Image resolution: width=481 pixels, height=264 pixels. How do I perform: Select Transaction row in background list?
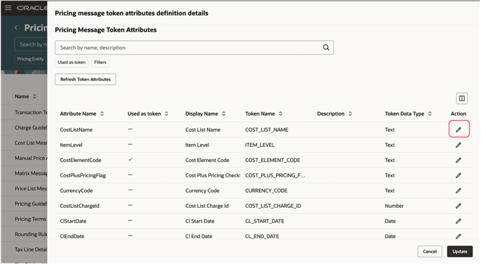pyautogui.click(x=30, y=112)
